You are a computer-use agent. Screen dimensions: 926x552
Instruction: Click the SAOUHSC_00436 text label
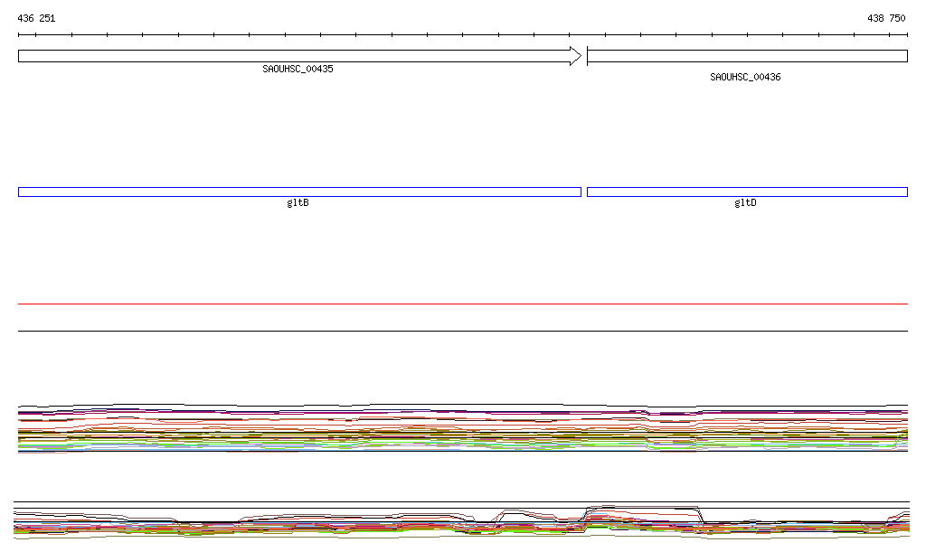pos(745,77)
